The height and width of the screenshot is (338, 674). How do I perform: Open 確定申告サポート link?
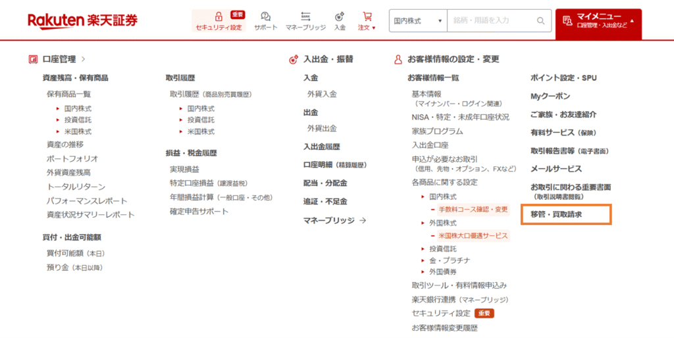[x=199, y=212]
